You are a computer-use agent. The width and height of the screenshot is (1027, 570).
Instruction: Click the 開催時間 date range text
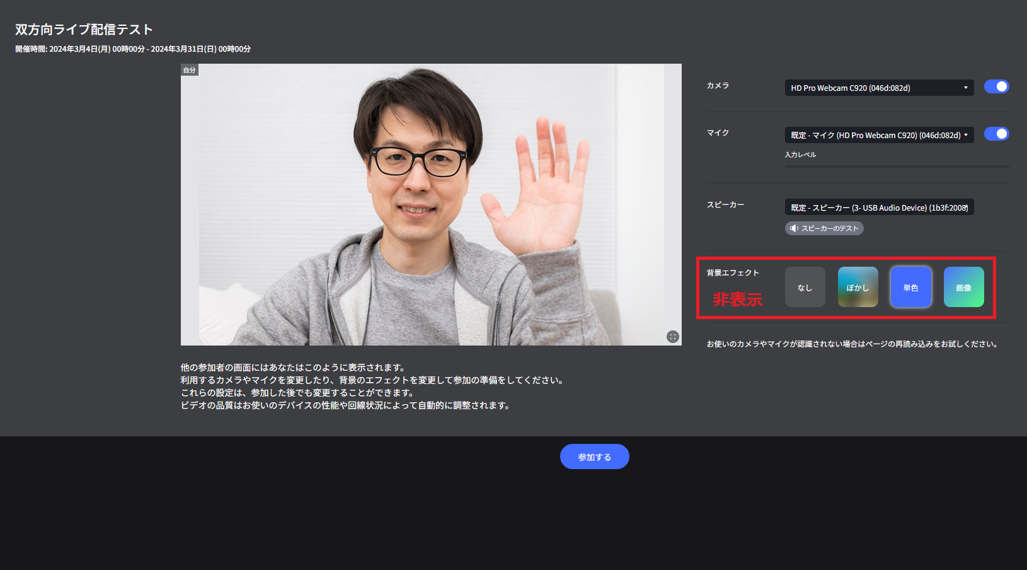click(x=133, y=49)
